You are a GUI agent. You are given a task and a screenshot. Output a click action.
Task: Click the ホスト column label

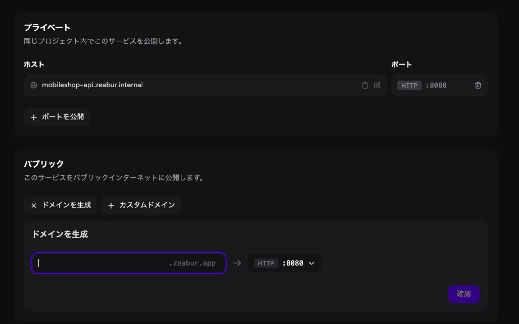34,64
